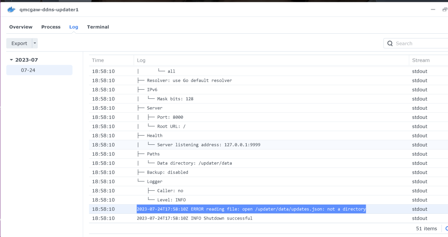Sort by the Time column header

pos(111,60)
